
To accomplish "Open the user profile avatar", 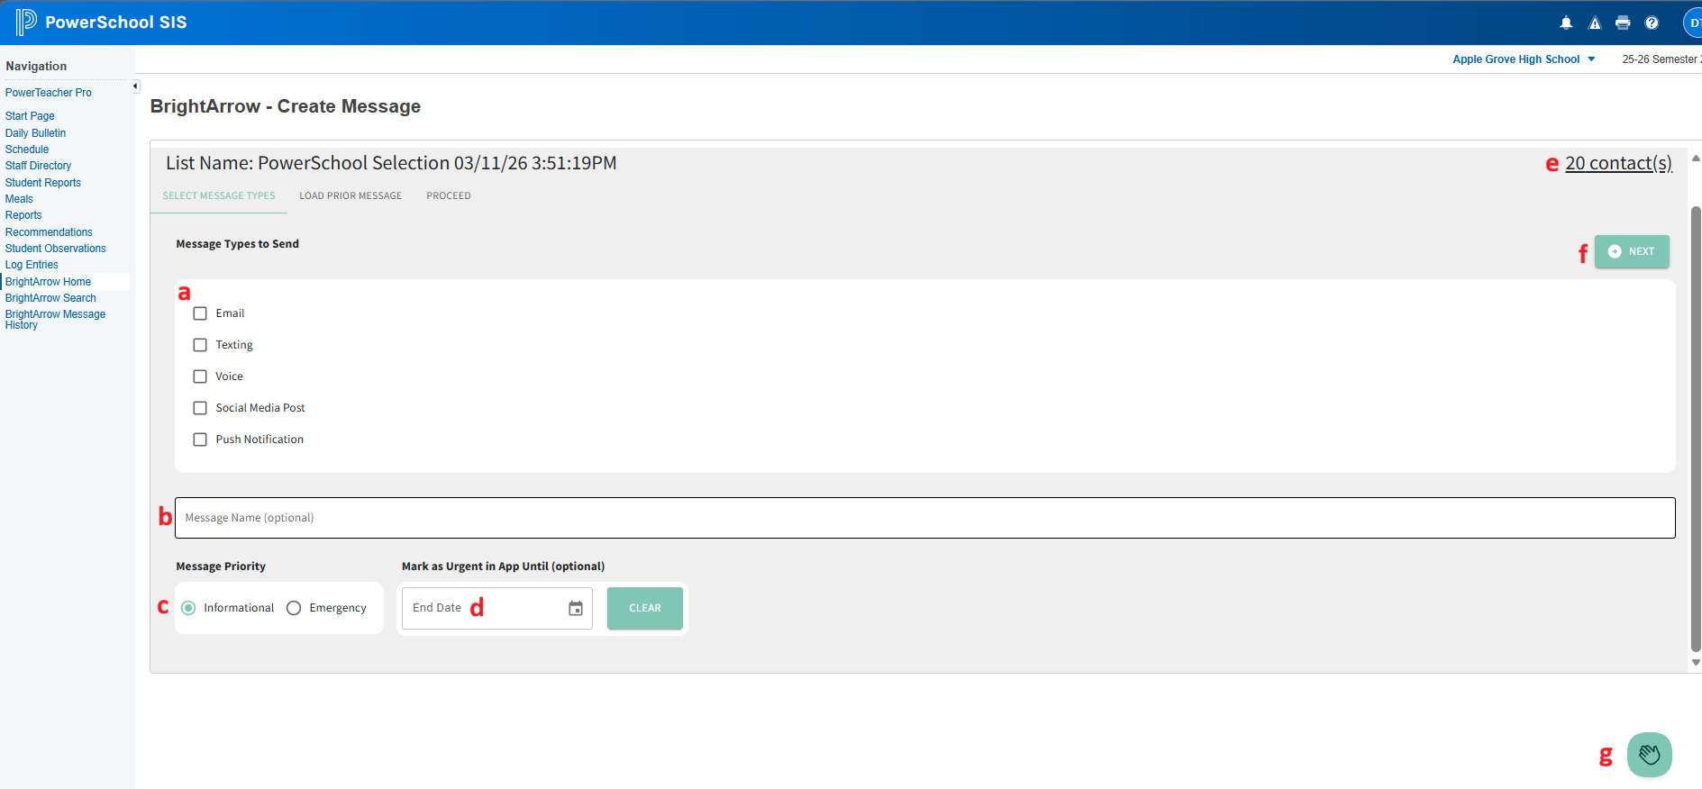I will pyautogui.click(x=1692, y=23).
